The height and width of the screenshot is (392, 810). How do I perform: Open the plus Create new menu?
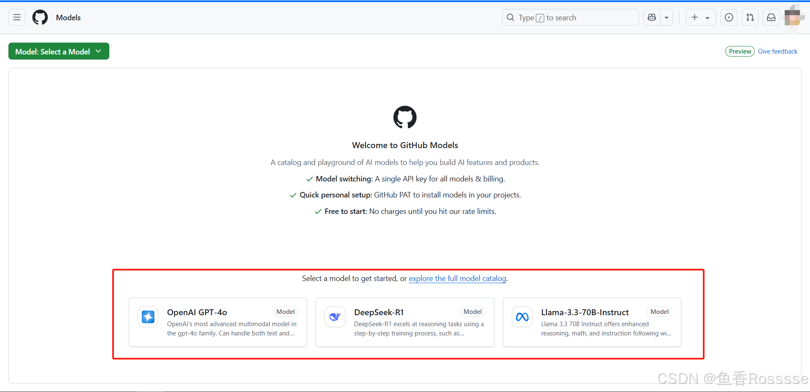click(x=701, y=17)
